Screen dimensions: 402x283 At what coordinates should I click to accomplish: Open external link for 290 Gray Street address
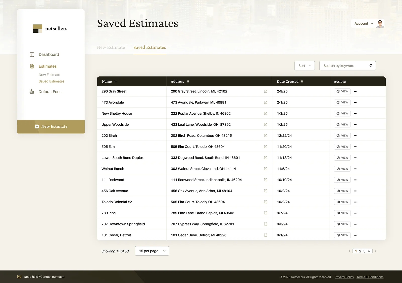tap(266, 91)
